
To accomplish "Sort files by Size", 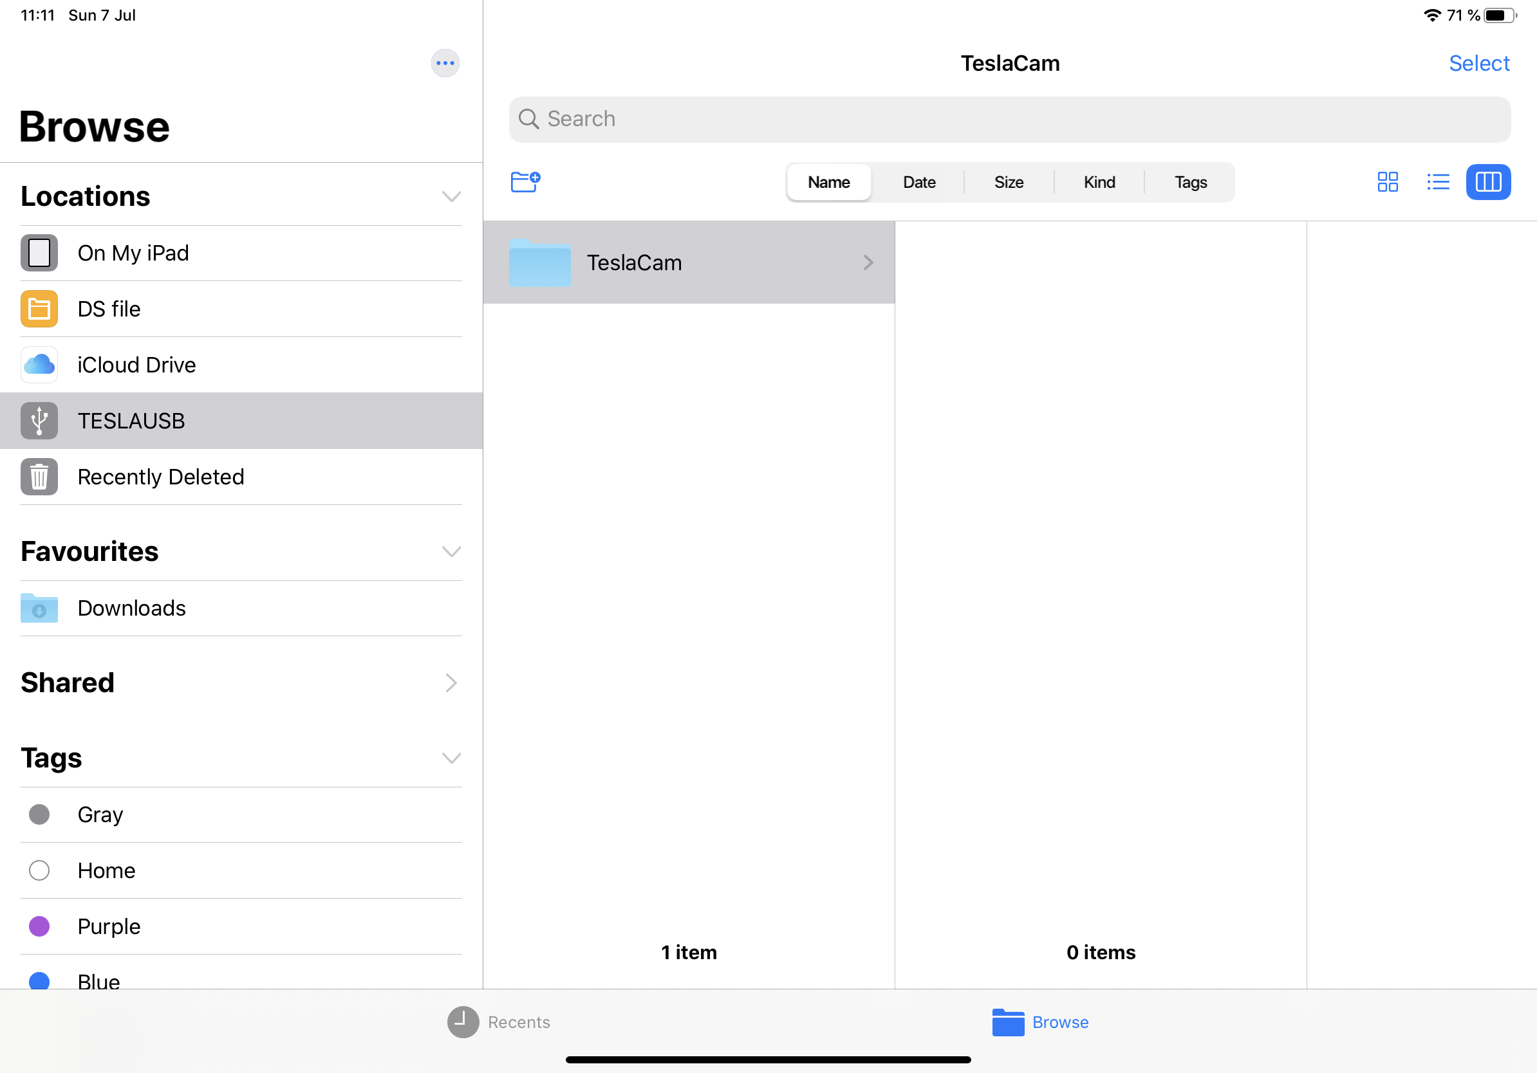I will (1008, 182).
